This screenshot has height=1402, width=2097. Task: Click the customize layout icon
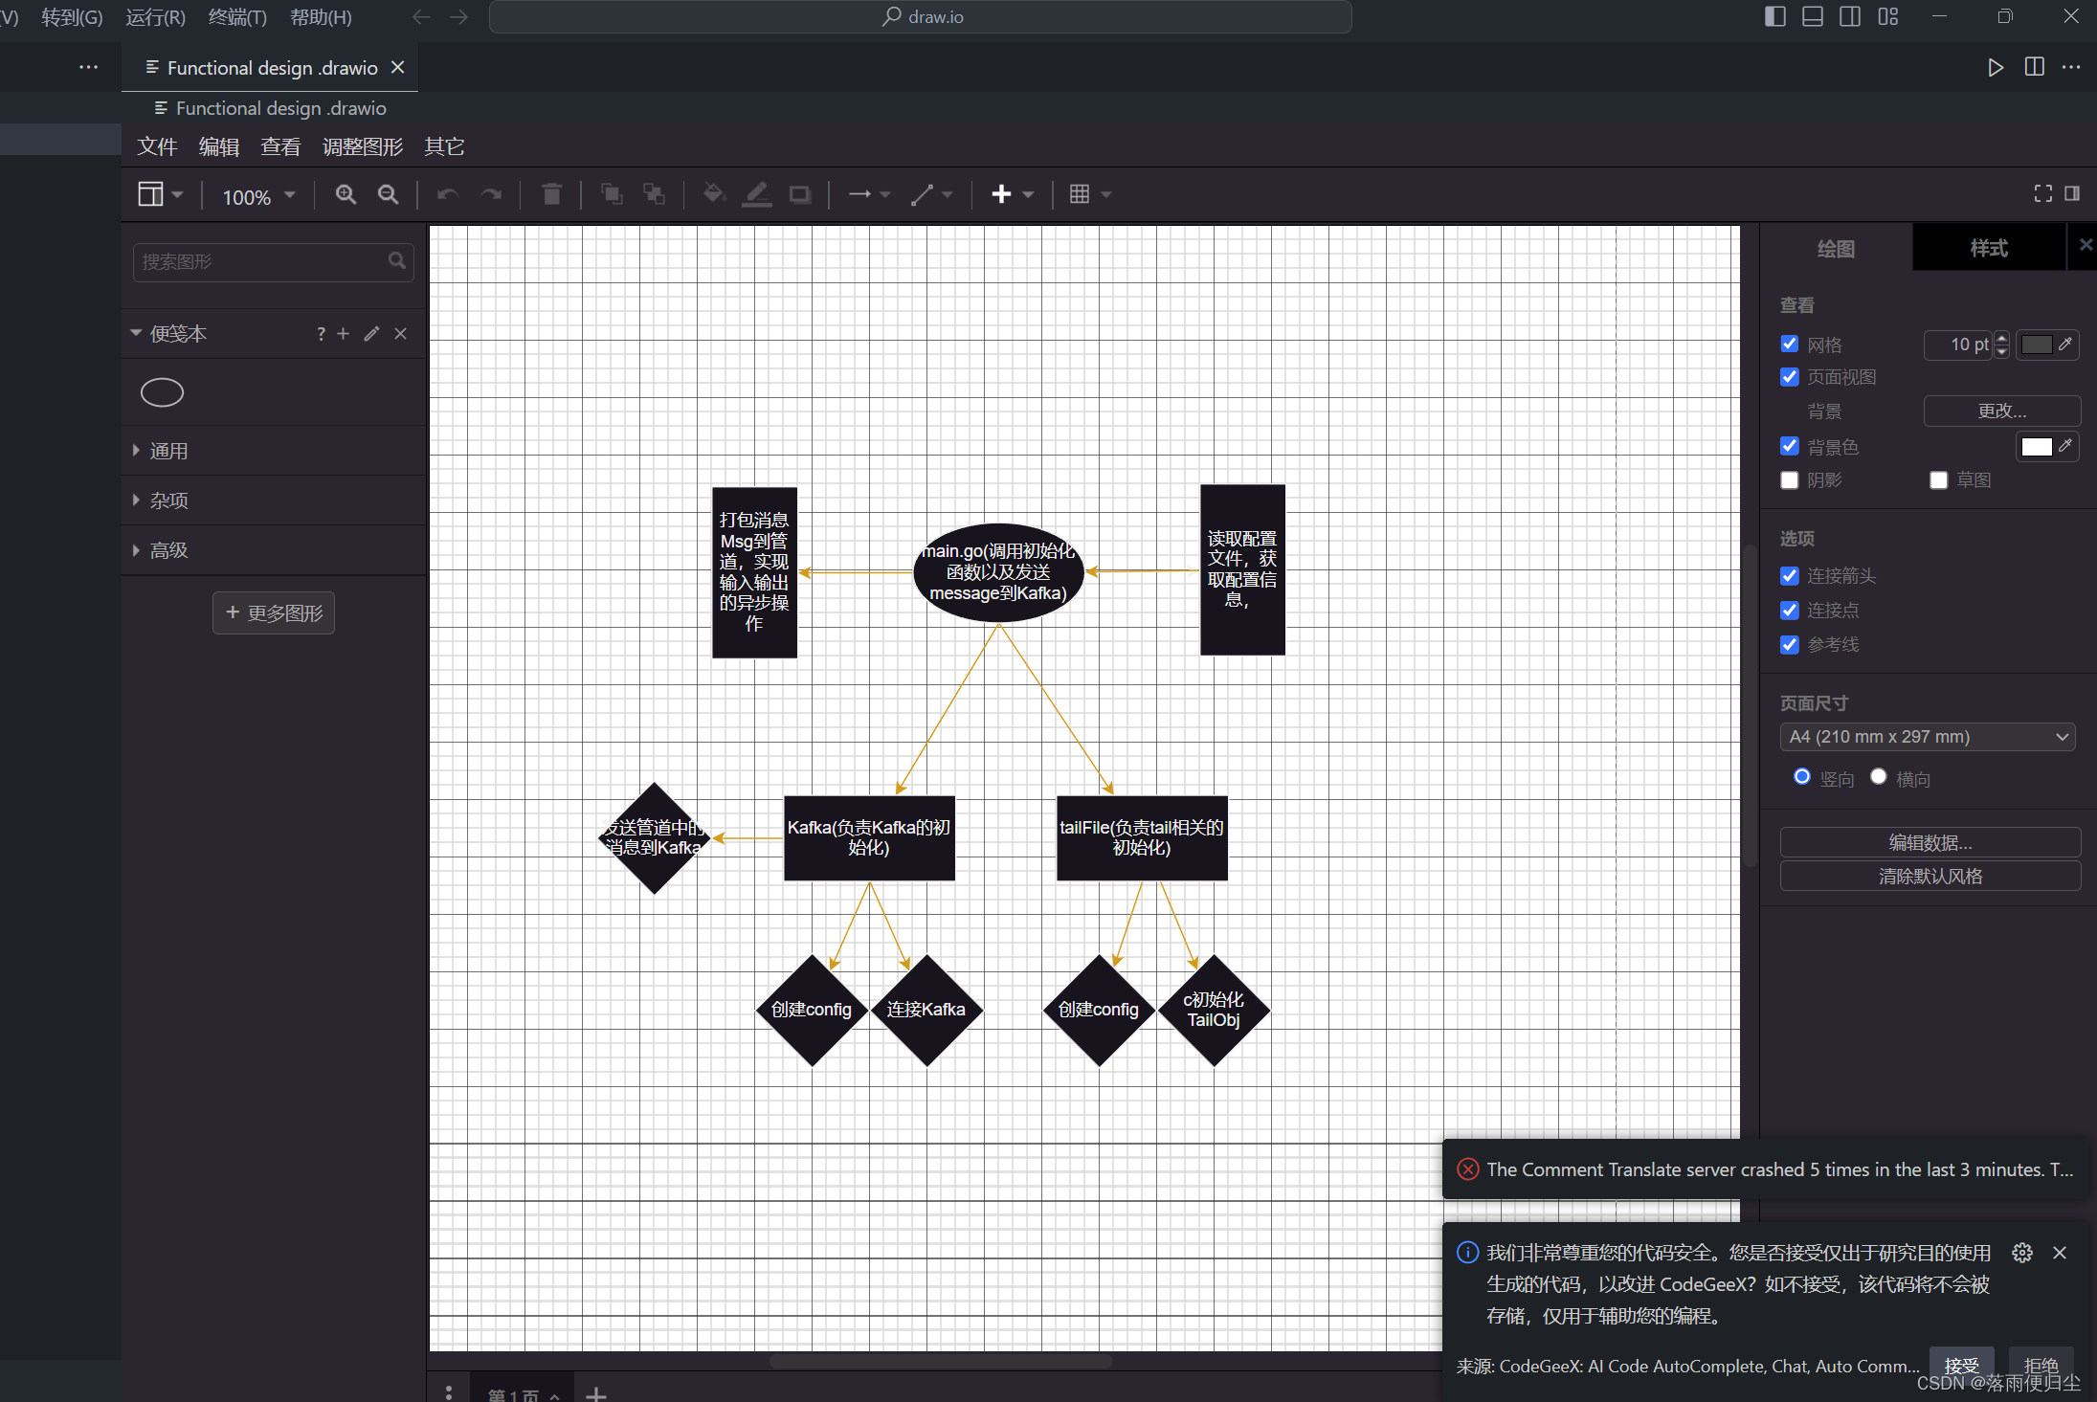pos(1888,16)
